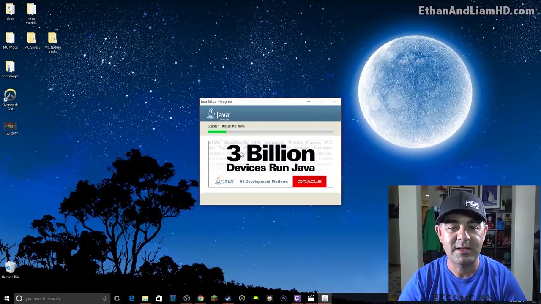The height and width of the screenshot is (304, 541).
Task: Open Overwatch icon in taskbar
Action: coord(242,299)
